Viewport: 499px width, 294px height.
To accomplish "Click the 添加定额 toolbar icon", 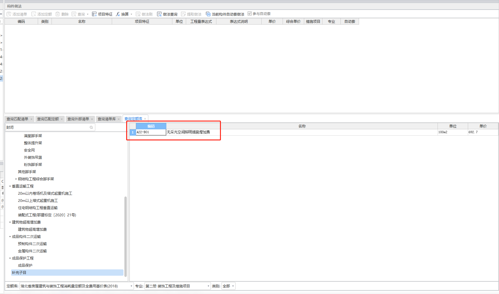I will coord(34,14).
